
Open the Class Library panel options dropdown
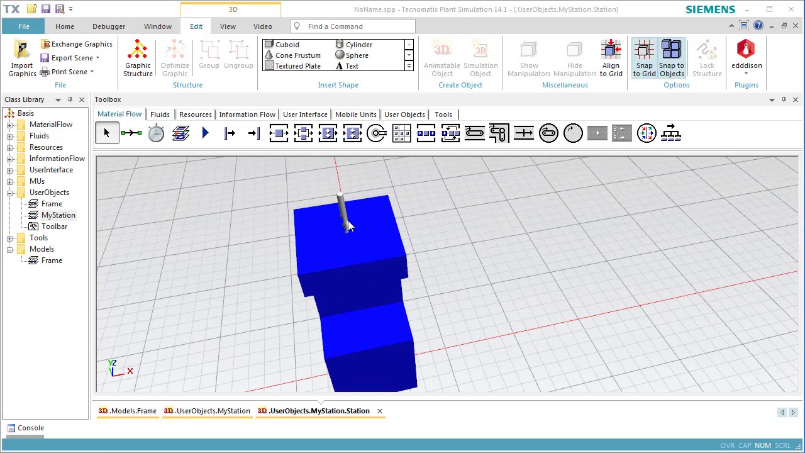pos(58,99)
